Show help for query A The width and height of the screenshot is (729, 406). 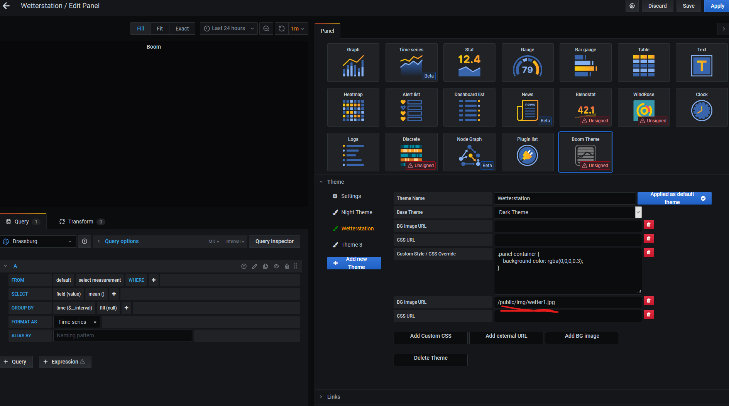click(x=244, y=266)
